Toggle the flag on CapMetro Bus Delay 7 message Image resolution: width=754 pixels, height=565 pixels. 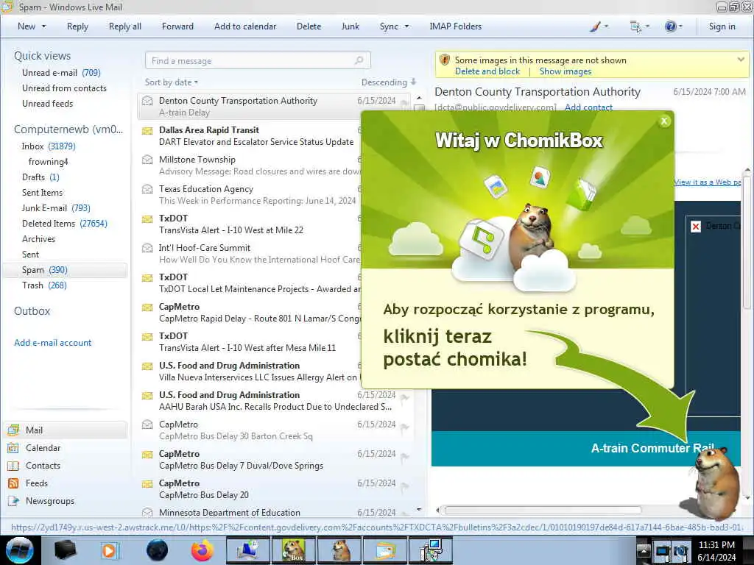pyautogui.click(x=405, y=456)
